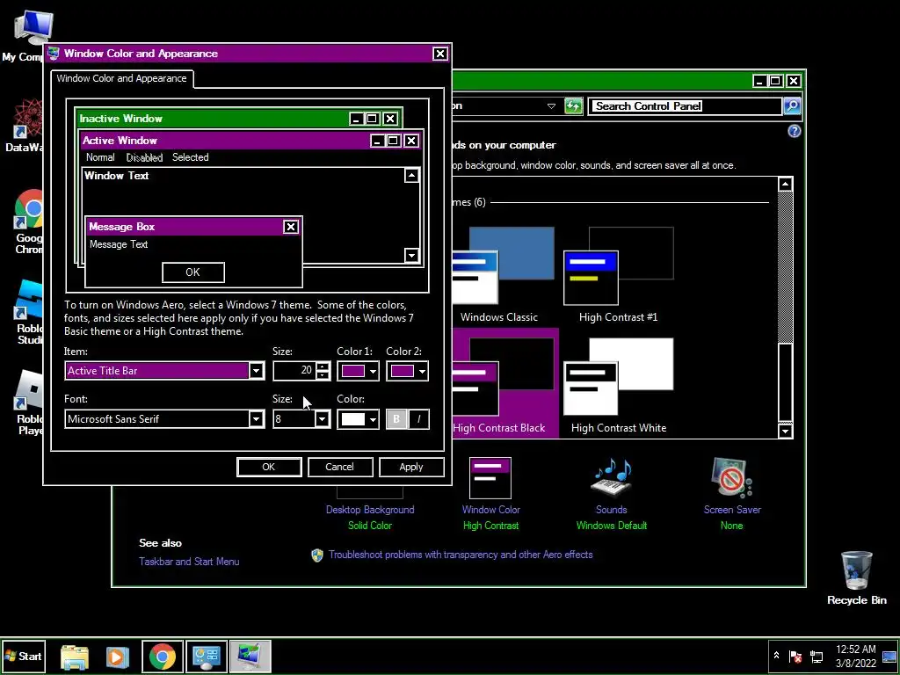900x675 pixels.
Task: Open the font Color swatch dropdown
Action: (x=359, y=419)
